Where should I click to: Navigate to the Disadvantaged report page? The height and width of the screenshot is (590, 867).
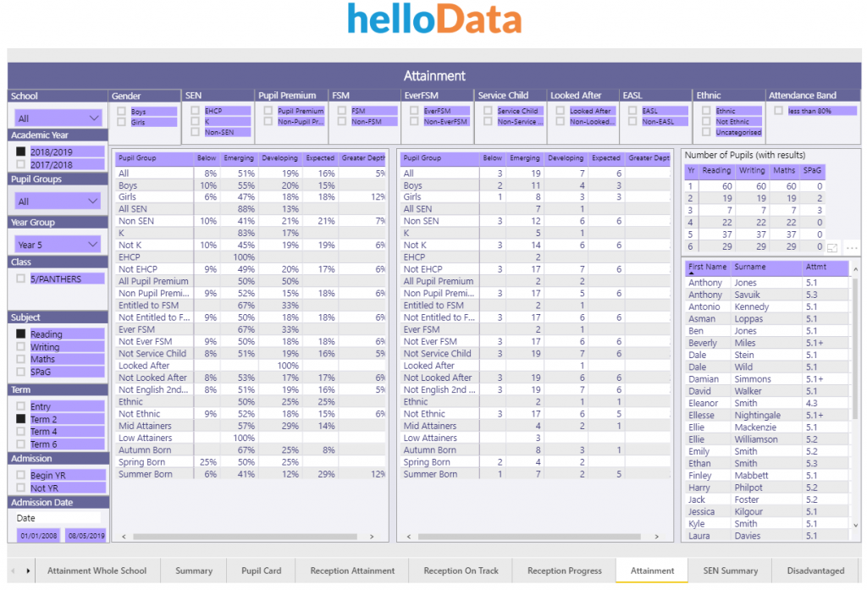pyautogui.click(x=815, y=571)
